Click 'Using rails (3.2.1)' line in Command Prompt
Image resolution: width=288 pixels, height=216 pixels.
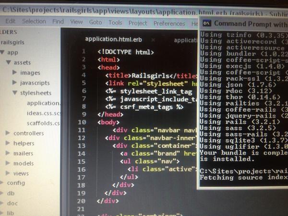coord(240,122)
